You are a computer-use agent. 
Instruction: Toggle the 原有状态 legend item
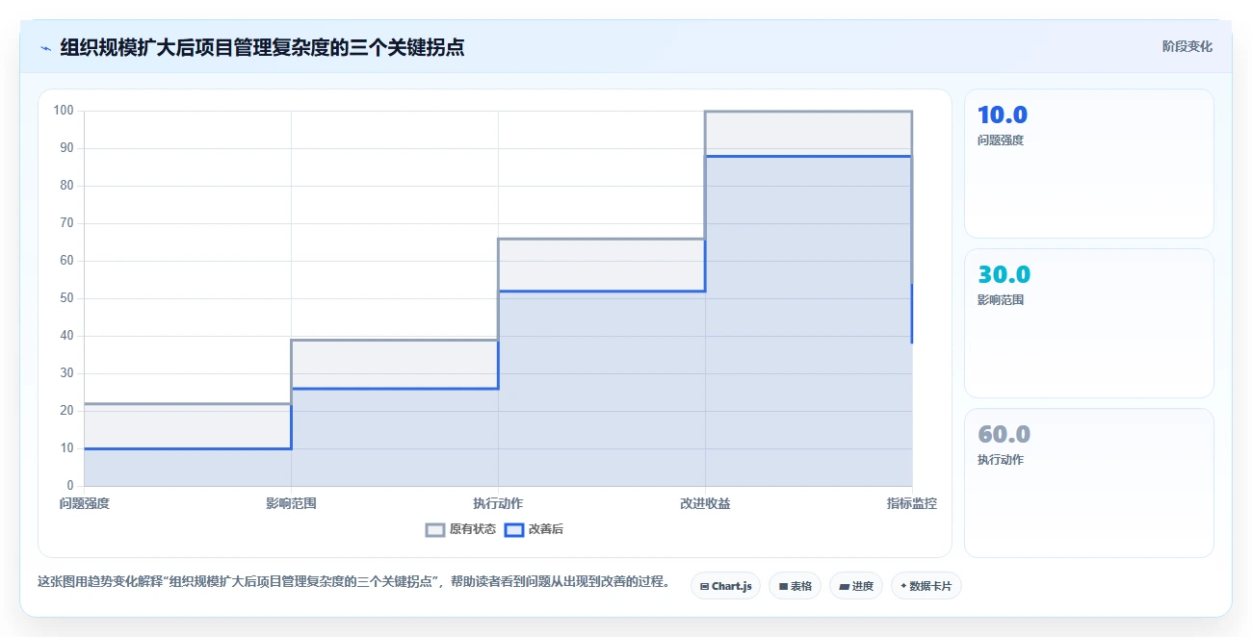pos(460,529)
